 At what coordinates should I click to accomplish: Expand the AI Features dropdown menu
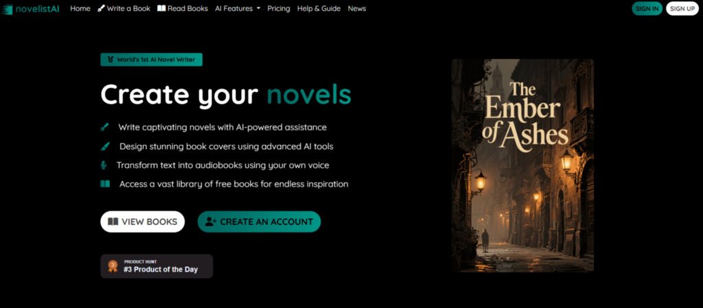pyautogui.click(x=238, y=8)
